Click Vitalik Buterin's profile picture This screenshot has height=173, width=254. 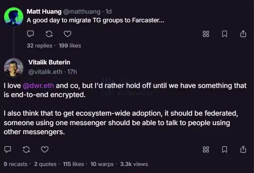tap(13, 67)
